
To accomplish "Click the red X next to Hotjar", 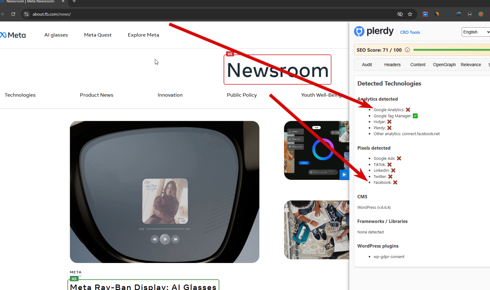I will (389, 122).
